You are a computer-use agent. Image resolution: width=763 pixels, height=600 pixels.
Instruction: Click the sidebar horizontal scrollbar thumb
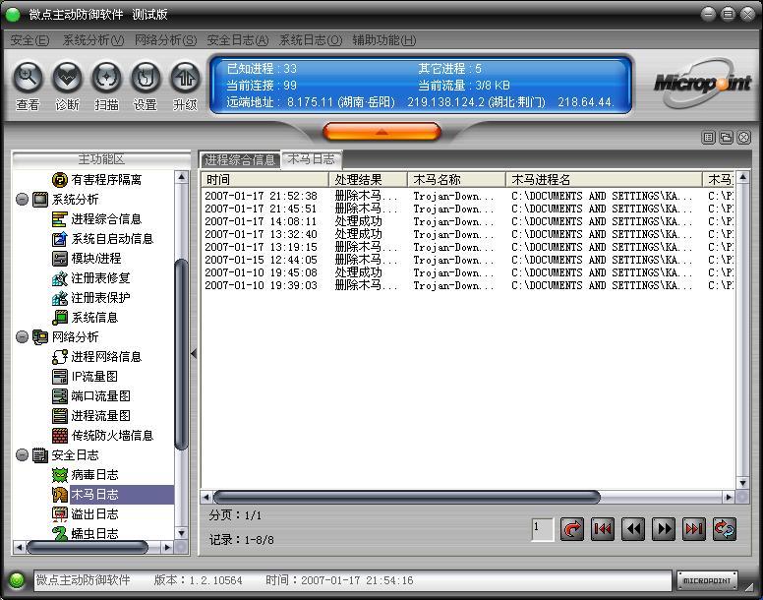(x=88, y=548)
